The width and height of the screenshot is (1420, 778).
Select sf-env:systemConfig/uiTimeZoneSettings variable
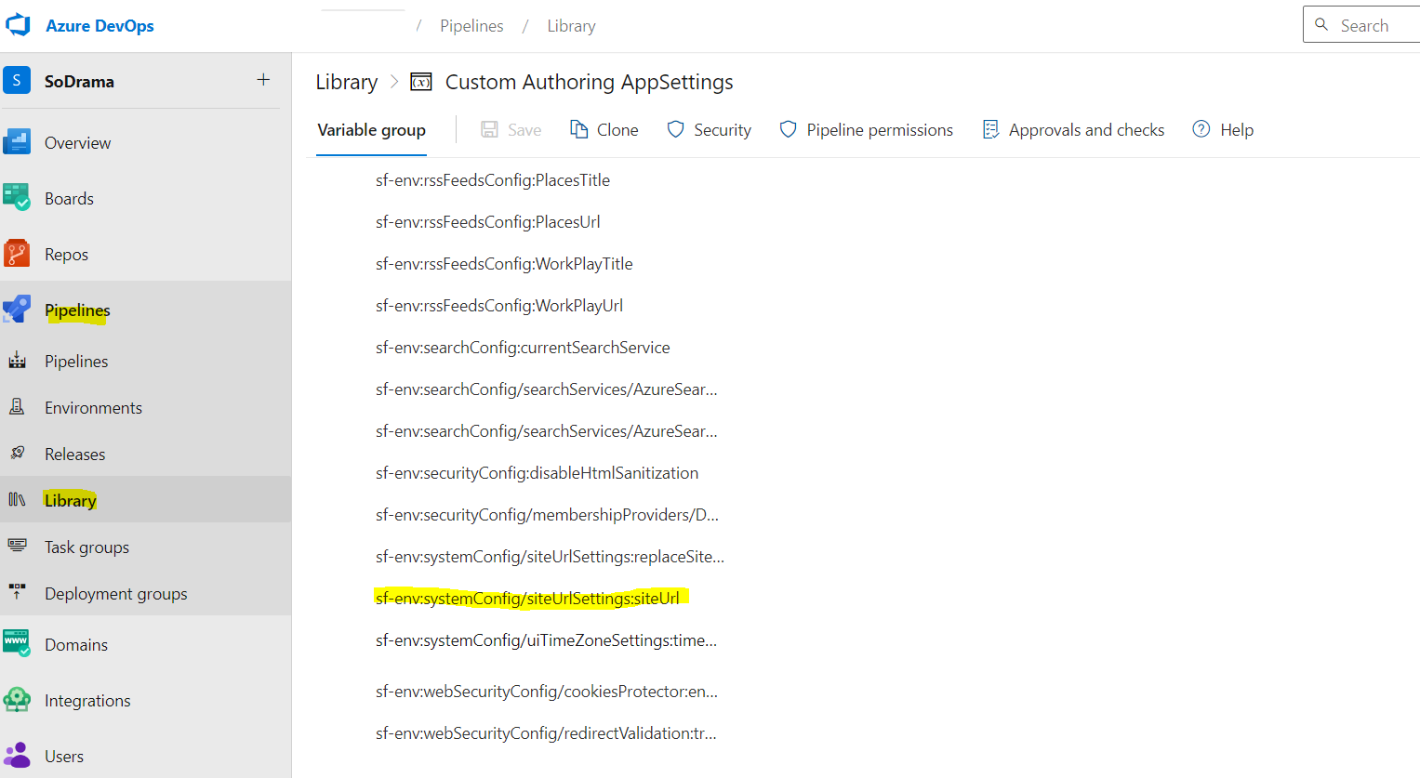546,640
